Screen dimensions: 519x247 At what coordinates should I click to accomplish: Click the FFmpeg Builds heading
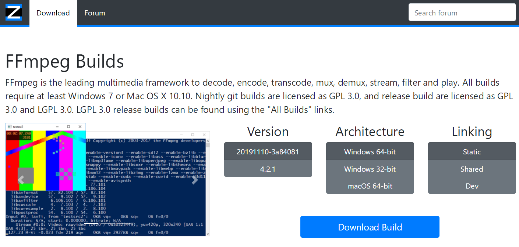point(65,61)
